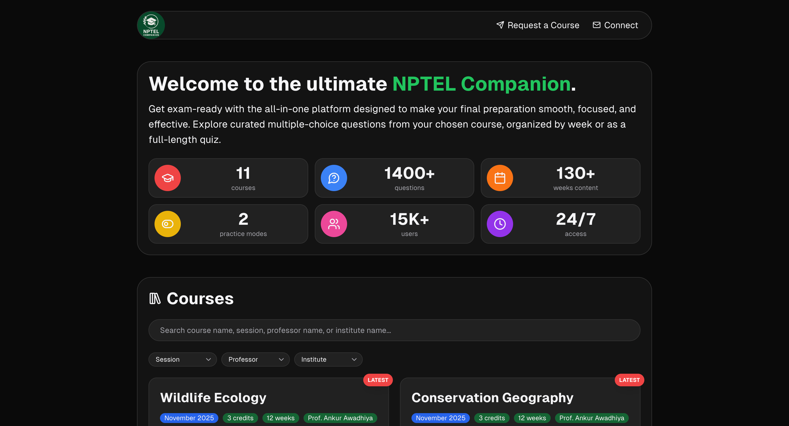The height and width of the screenshot is (426, 789).
Task: Click the paper plane icon in the navbar
Action: tap(500, 25)
